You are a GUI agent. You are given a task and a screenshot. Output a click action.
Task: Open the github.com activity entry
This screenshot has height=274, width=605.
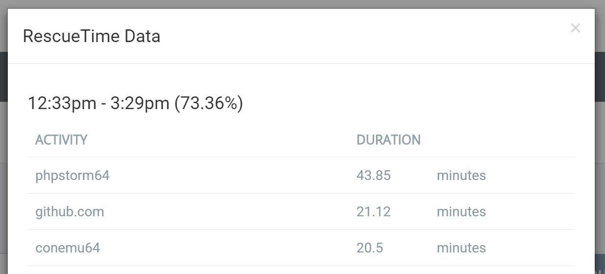(70, 212)
